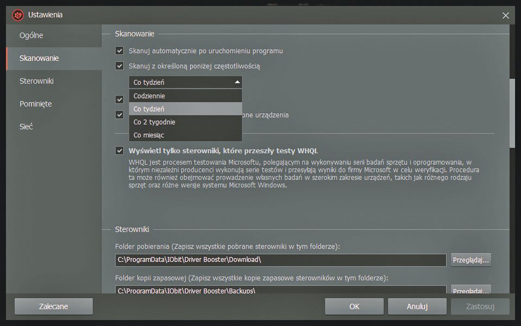The height and width of the screenshot is (326, 521).
Task: Click the 'Sterowniki' section heading
Action: coord(132,229)
